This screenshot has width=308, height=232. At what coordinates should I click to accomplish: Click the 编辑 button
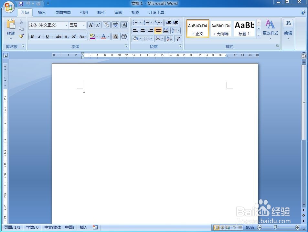click(288, 29)
